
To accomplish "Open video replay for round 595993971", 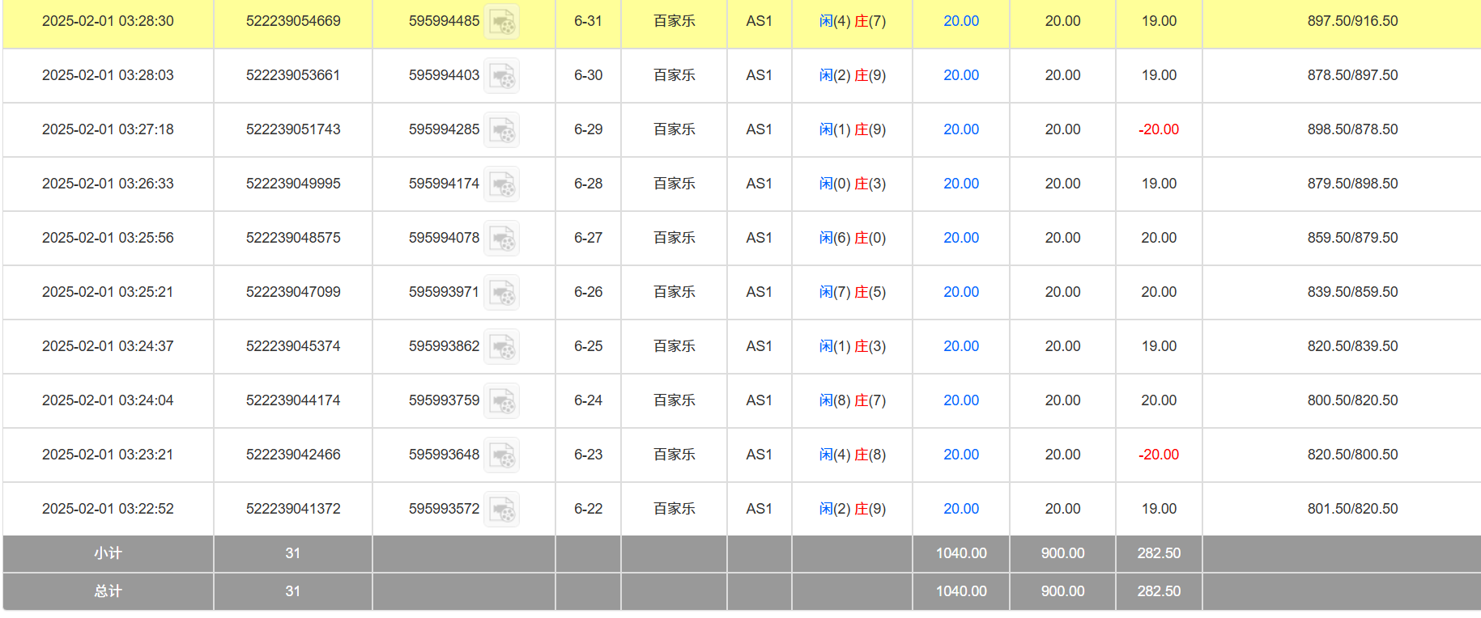I will tap(502, 293).
